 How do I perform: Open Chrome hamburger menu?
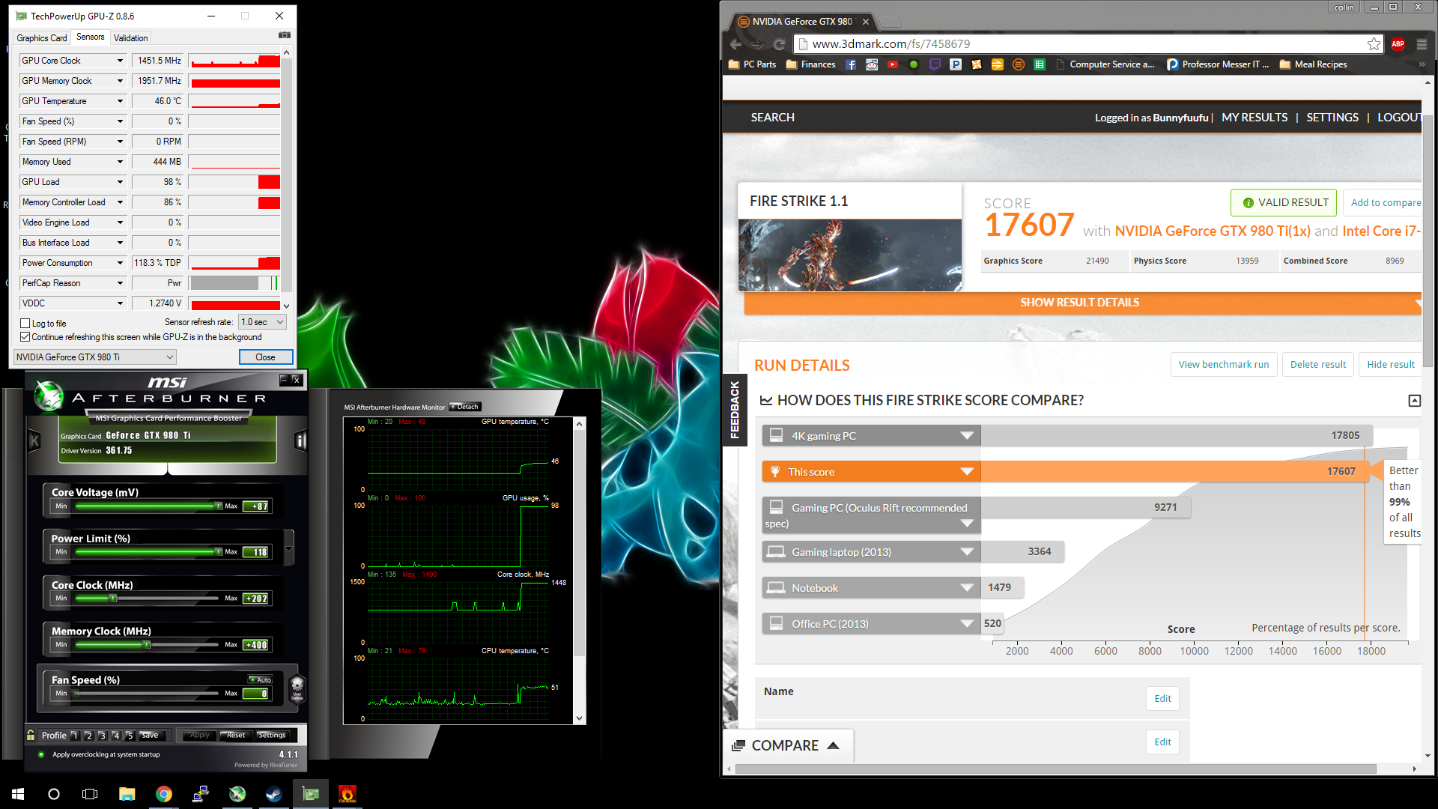[1422, 44]
